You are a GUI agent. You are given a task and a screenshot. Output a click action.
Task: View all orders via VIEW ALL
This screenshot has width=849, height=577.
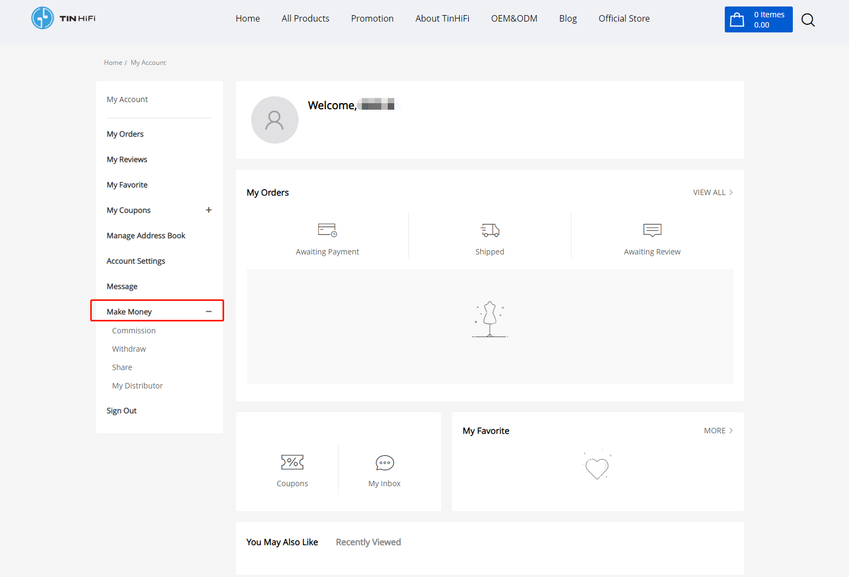[x=712, y=192]
